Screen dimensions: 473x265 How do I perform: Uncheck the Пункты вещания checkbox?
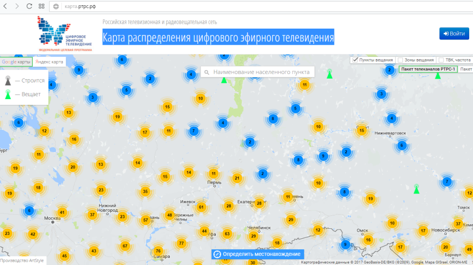point(355,60)
